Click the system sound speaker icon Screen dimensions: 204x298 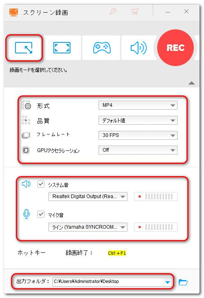[x=26, y=184]
